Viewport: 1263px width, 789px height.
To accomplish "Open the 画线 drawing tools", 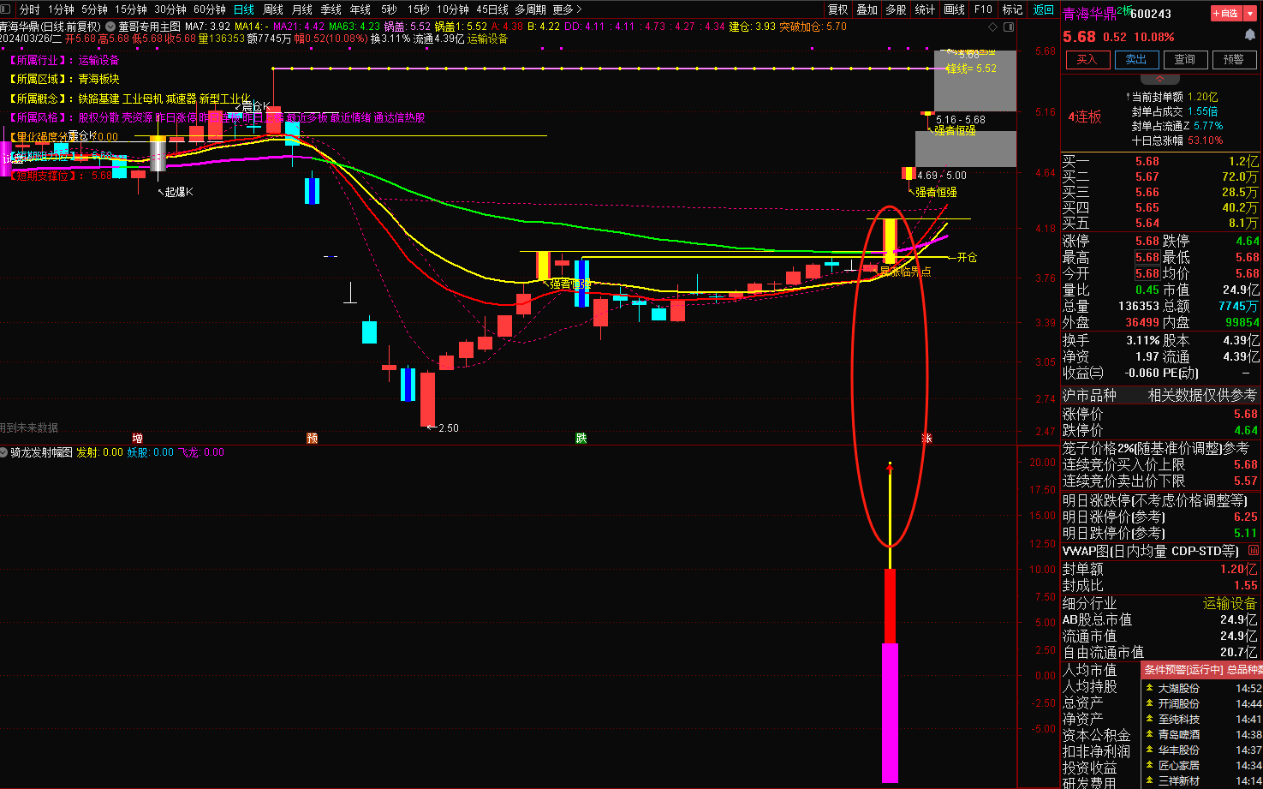I will [954, 9].
